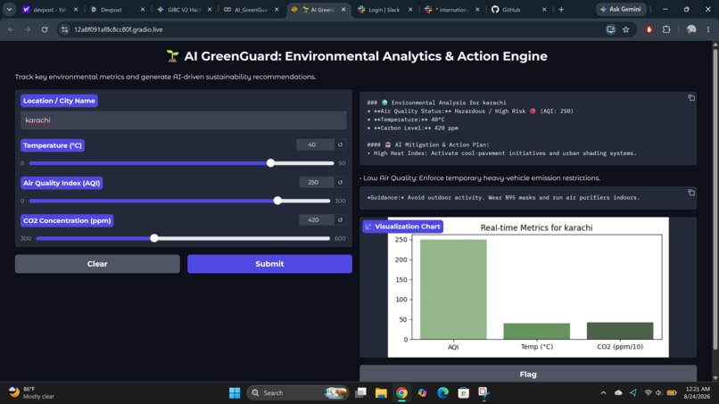Show hidden system tray icons
Viewport: 719px width, 404px height.
tap(603, 392)
